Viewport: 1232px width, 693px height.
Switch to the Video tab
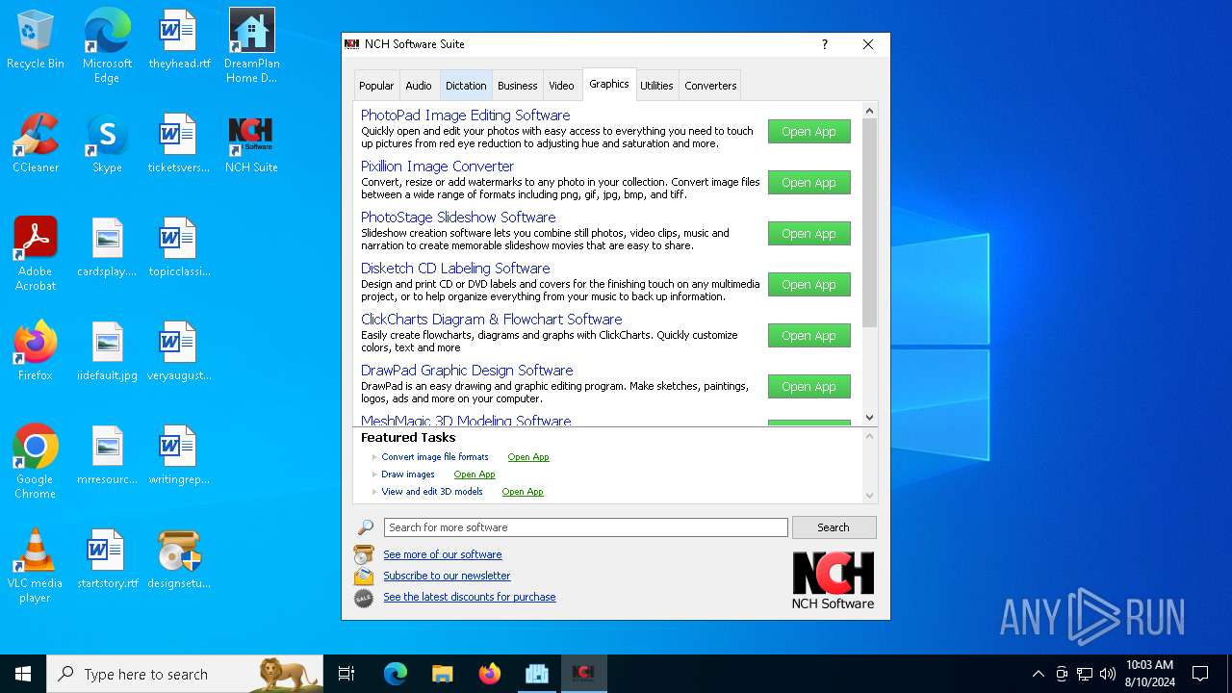(x=562, y=86)
